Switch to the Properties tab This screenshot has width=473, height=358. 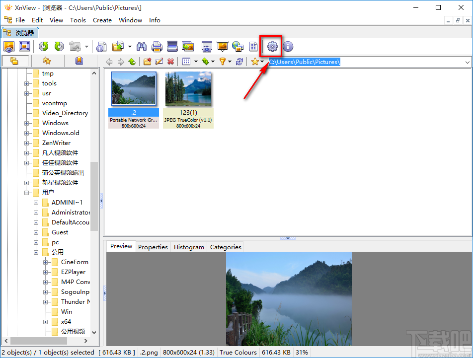coord(153,247)
